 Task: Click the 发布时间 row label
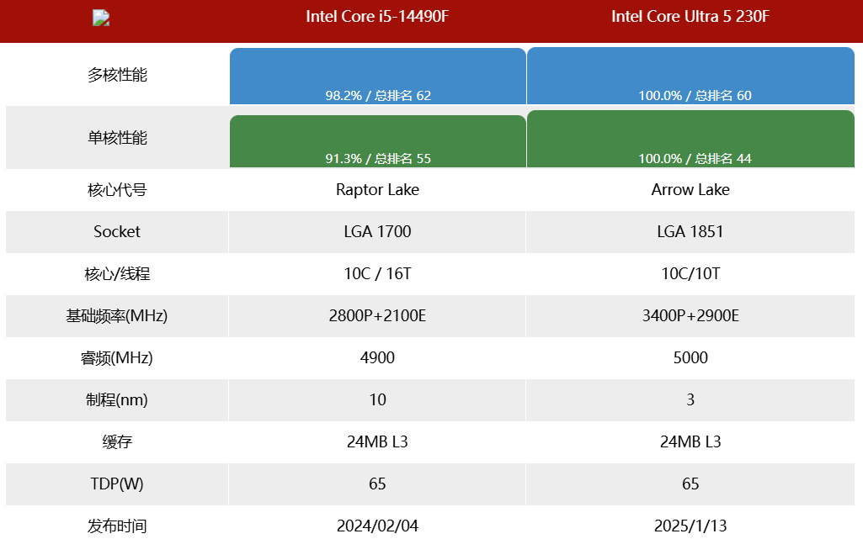(117, 526)
